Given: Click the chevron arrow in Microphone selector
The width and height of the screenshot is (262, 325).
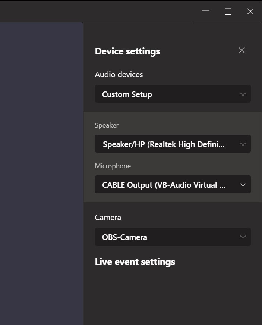Looking at the screenshot, I should point(243,185).
